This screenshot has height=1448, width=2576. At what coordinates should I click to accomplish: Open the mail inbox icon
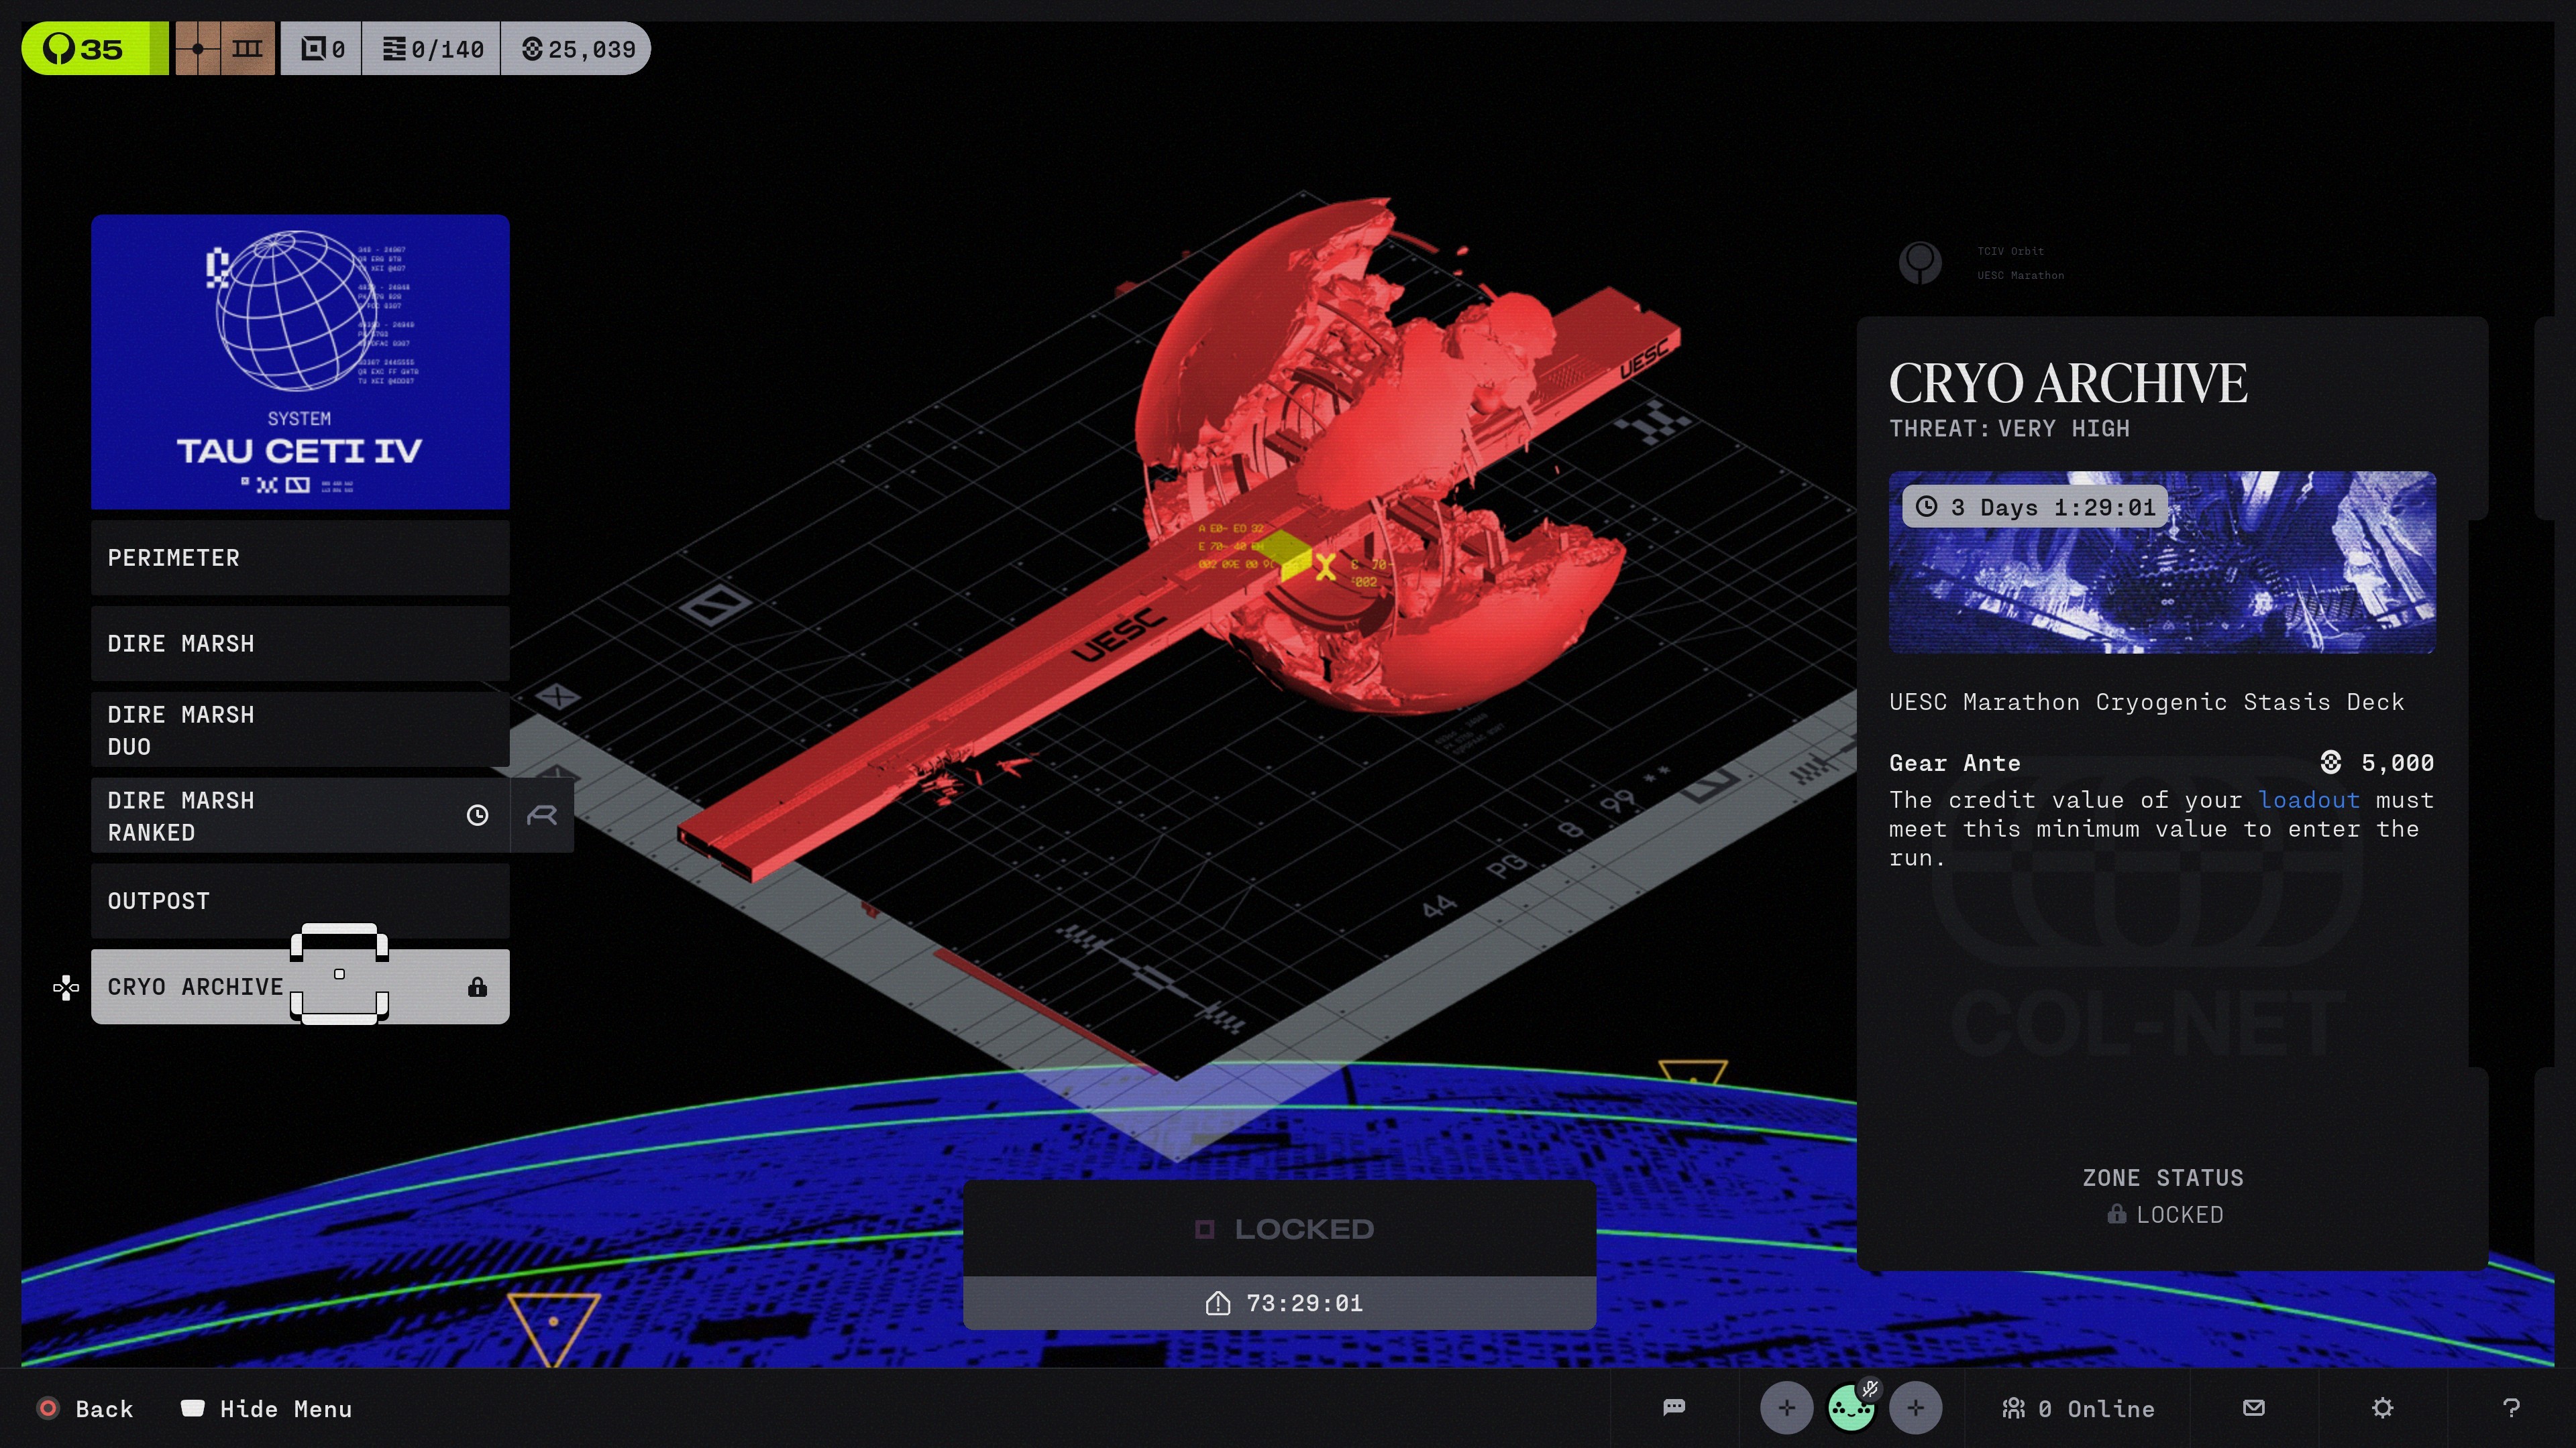tap(2253, 1408)
